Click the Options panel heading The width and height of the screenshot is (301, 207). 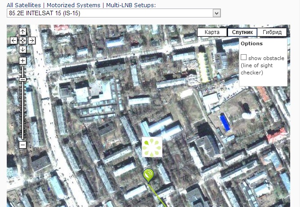(252, 43)
